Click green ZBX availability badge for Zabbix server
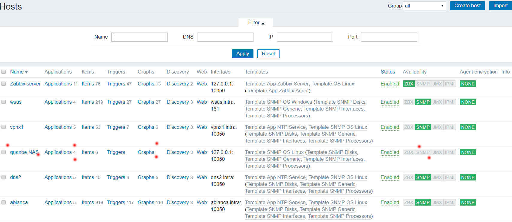This screenshot has width=512, height=222. coord(409,84)
